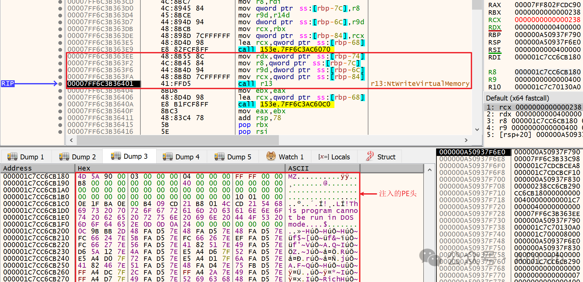
Task: Click the Locals [x=] variable icon
Action: point(323,157)
